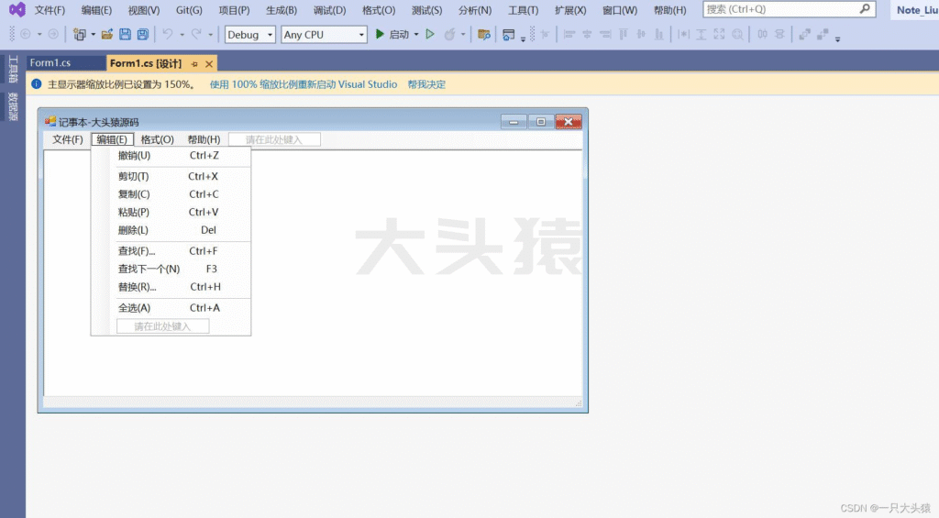Click the 帮我决定 link

click(x=426, y=84)
